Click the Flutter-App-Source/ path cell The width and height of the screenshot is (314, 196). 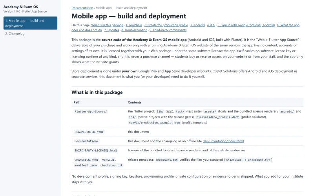point(91,111)
